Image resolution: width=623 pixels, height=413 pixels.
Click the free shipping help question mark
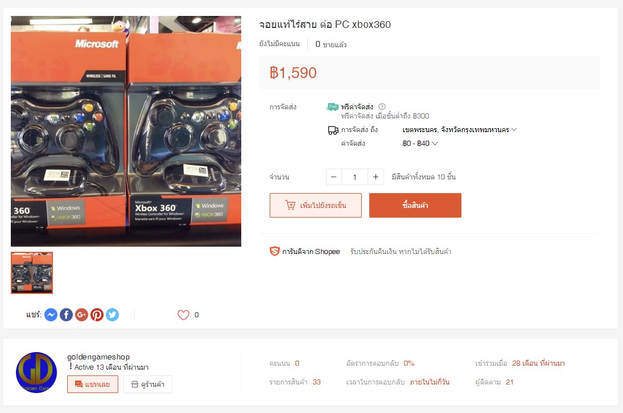(382, 107)
